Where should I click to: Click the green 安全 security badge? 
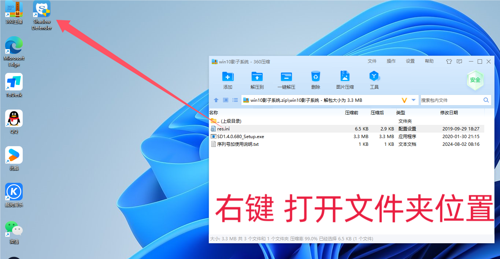click(x=475, y=80)
